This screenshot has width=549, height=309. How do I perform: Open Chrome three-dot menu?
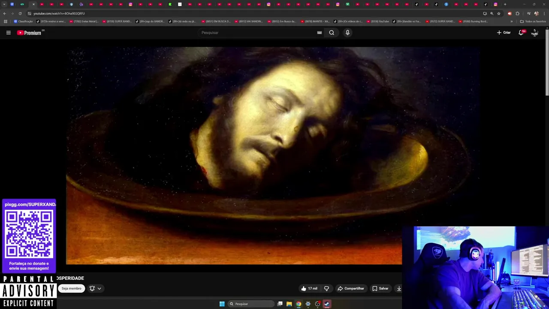(x=544, y=13)
